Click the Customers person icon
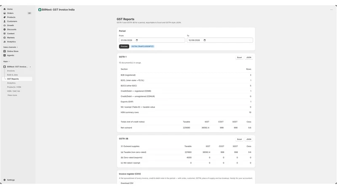The height and width of the screenshot is (189, 337). click(5, 21)
